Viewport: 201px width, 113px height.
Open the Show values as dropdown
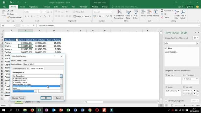(61, 76)
